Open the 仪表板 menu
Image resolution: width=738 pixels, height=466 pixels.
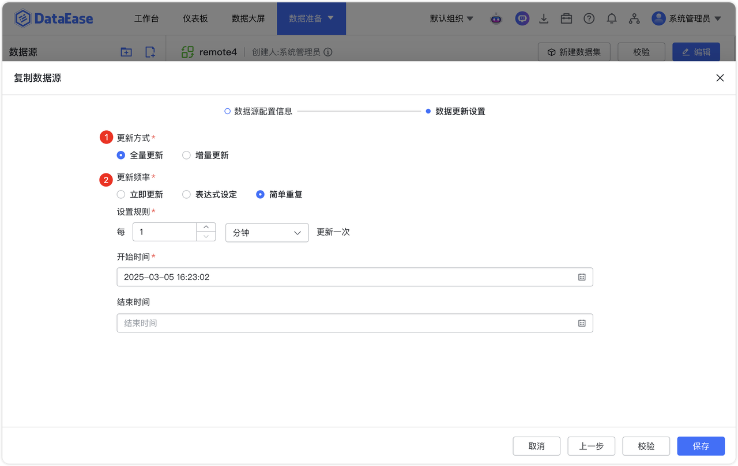click(x=195, y=18)
